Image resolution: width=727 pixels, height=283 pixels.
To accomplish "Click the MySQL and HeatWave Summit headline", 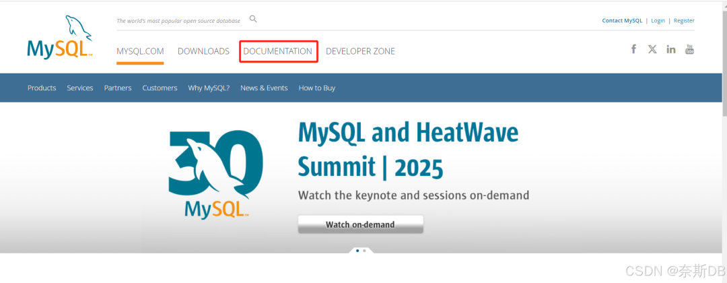I will coord(408,150).
